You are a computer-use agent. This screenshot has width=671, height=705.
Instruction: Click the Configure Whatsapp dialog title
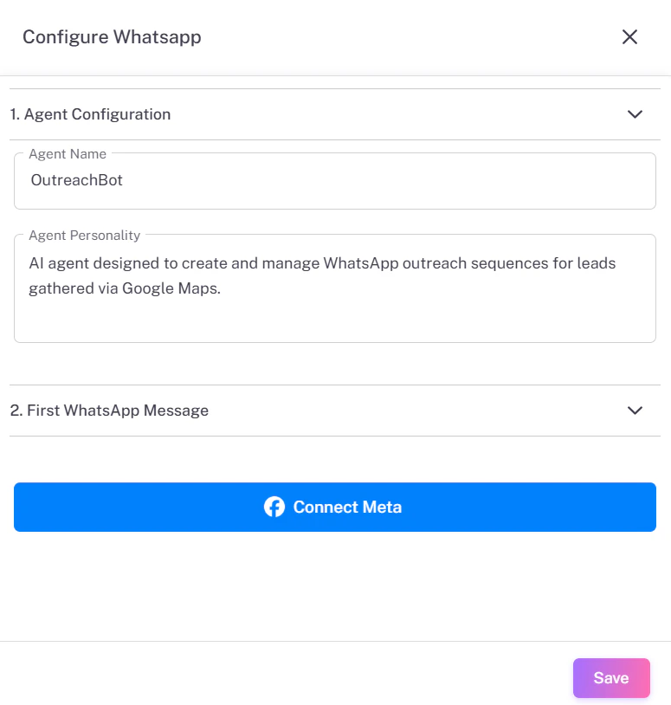tap(112, 37)
